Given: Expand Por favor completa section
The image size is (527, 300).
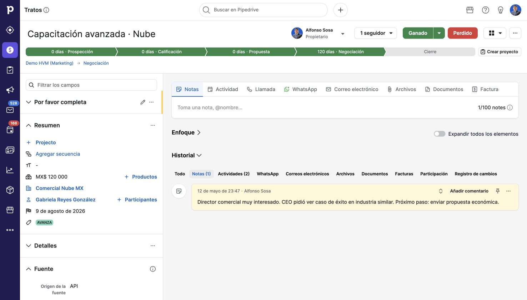Looking at the screenshot, I should (x=29, y=102).
